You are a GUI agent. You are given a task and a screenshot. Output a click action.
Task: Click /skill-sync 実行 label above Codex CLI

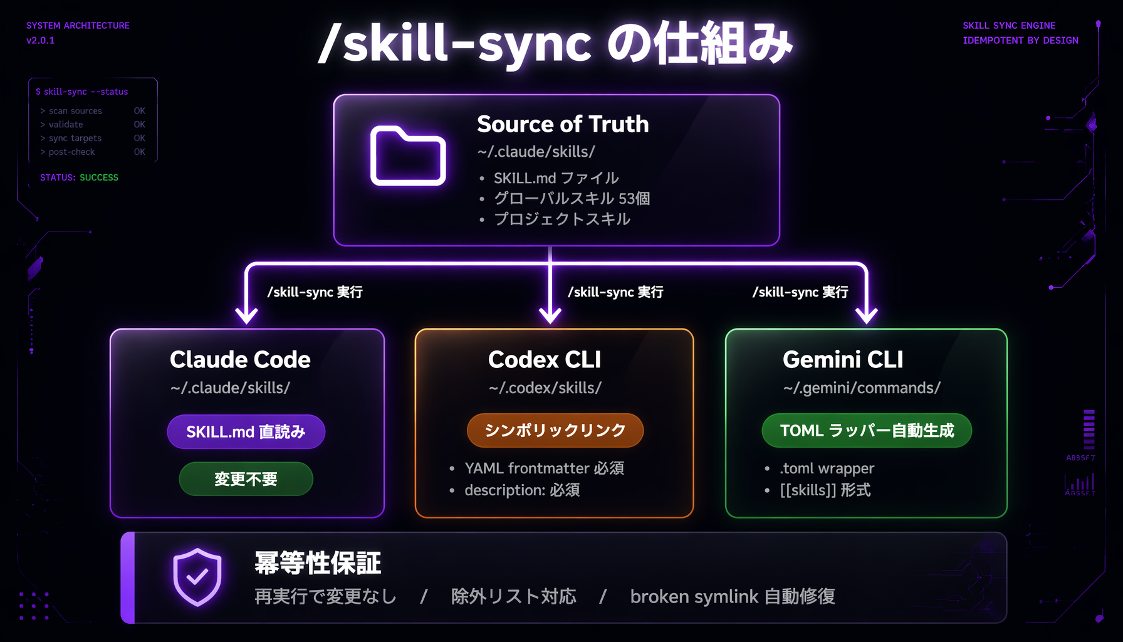(x=615, y=292)
